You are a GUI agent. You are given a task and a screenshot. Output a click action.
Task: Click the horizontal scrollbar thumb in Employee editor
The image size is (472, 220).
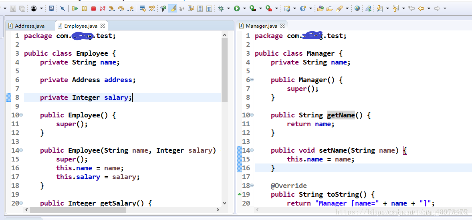78,210
